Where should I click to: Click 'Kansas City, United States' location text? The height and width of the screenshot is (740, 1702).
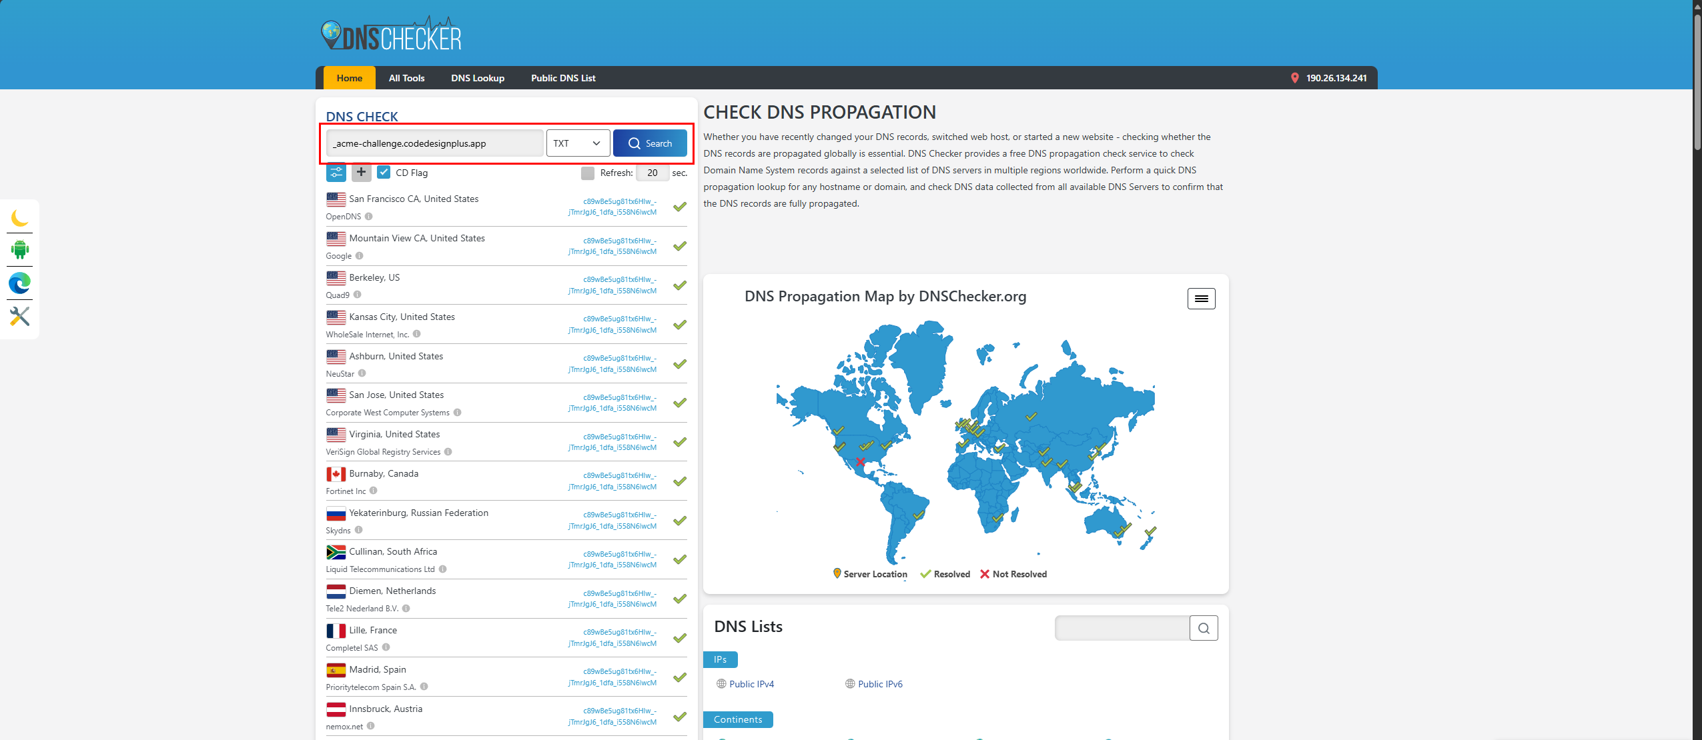pos(402,317)
